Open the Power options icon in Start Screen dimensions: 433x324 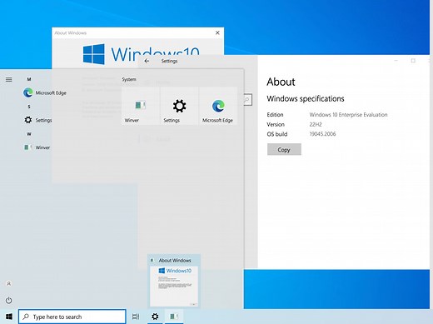tap(8, 301)
